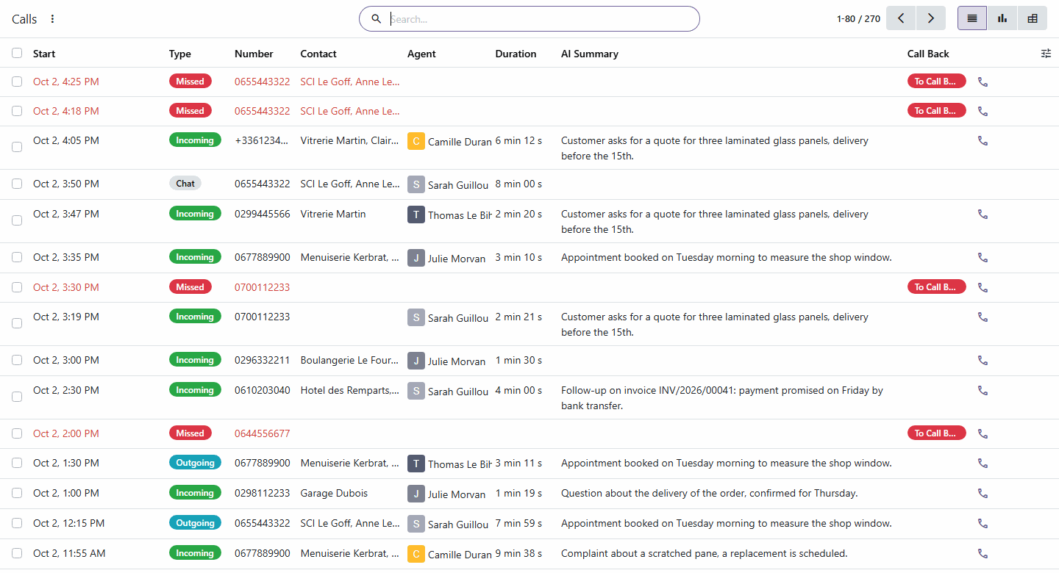1059x573 pixels.
Task: Tick checkbox for Oct 2, 3:50 PM chat
Action: point(17,184)
